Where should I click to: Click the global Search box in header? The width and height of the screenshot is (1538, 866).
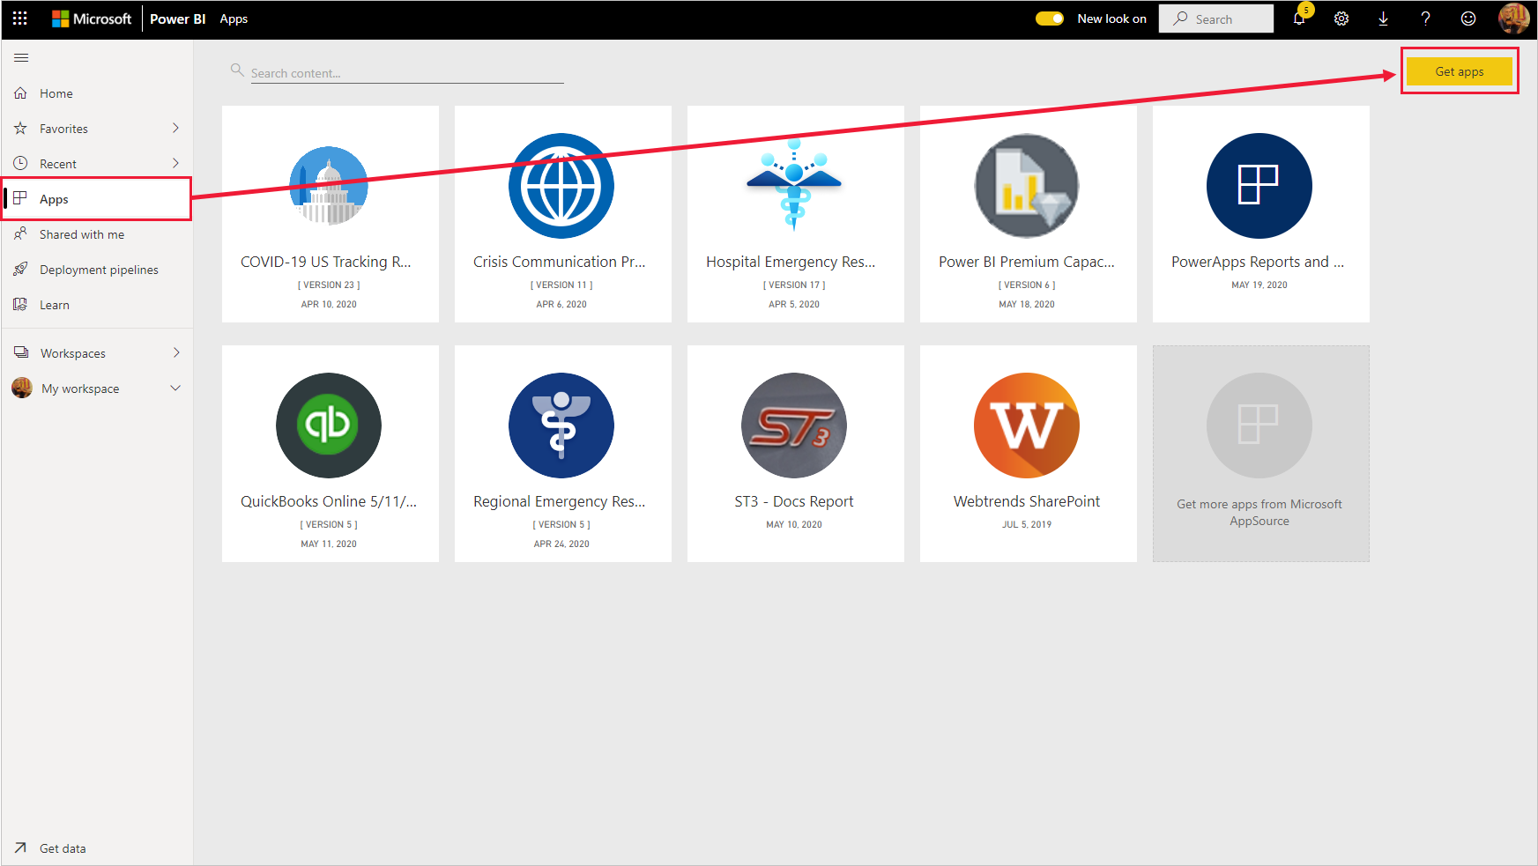coord(1216,19)
